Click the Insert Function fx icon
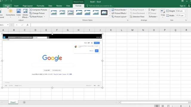 (x=27, y=25)
